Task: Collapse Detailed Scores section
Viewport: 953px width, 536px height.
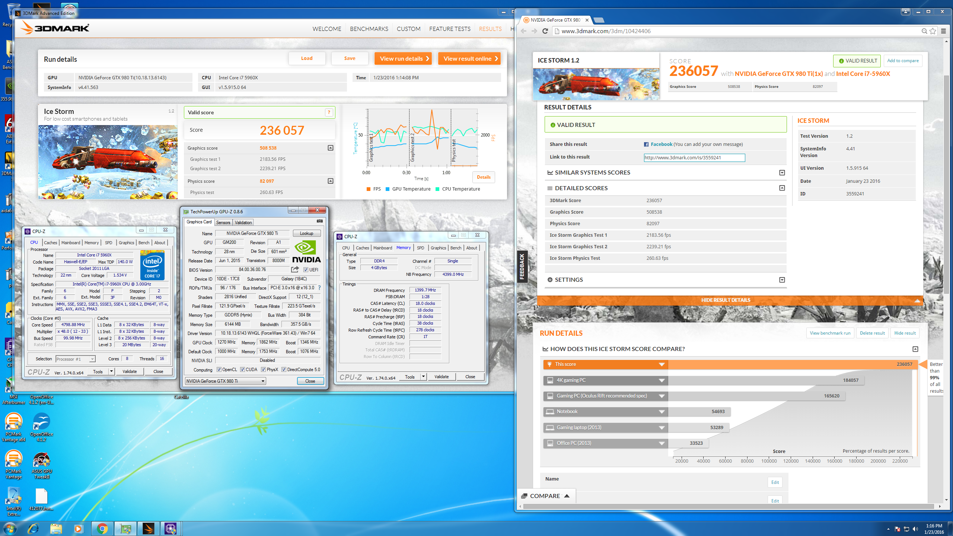Action: click(x=782, y=188)
